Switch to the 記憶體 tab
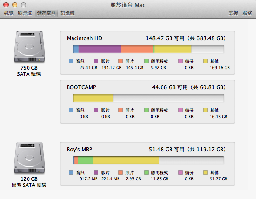The image size is (256, 199). (x=67, y=13)
